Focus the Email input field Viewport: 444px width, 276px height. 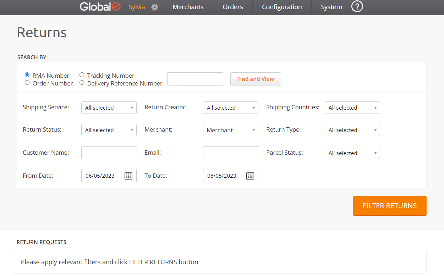pyautogui.click(x=231, y=153)
